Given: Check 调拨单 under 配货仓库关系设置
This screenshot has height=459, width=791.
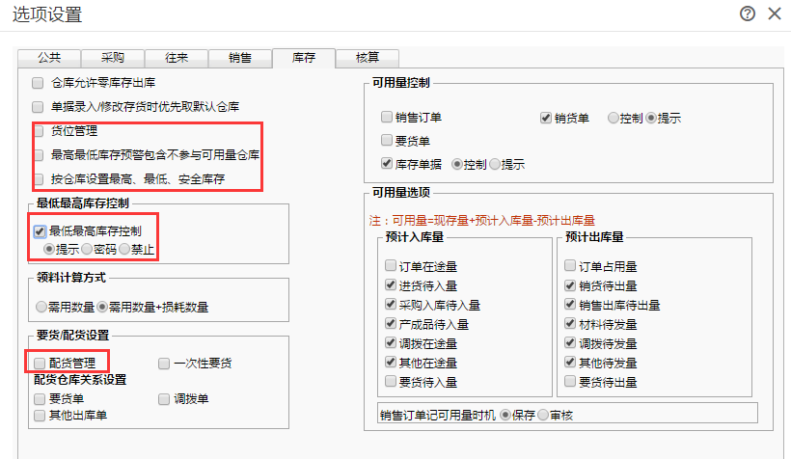Looking at the screenshot, I should [164, 399].
